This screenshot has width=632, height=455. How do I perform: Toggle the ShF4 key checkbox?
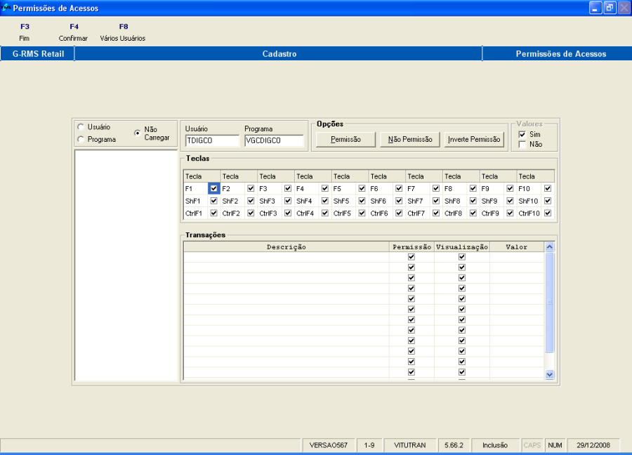pyautogui.click(x=325, y=201)
